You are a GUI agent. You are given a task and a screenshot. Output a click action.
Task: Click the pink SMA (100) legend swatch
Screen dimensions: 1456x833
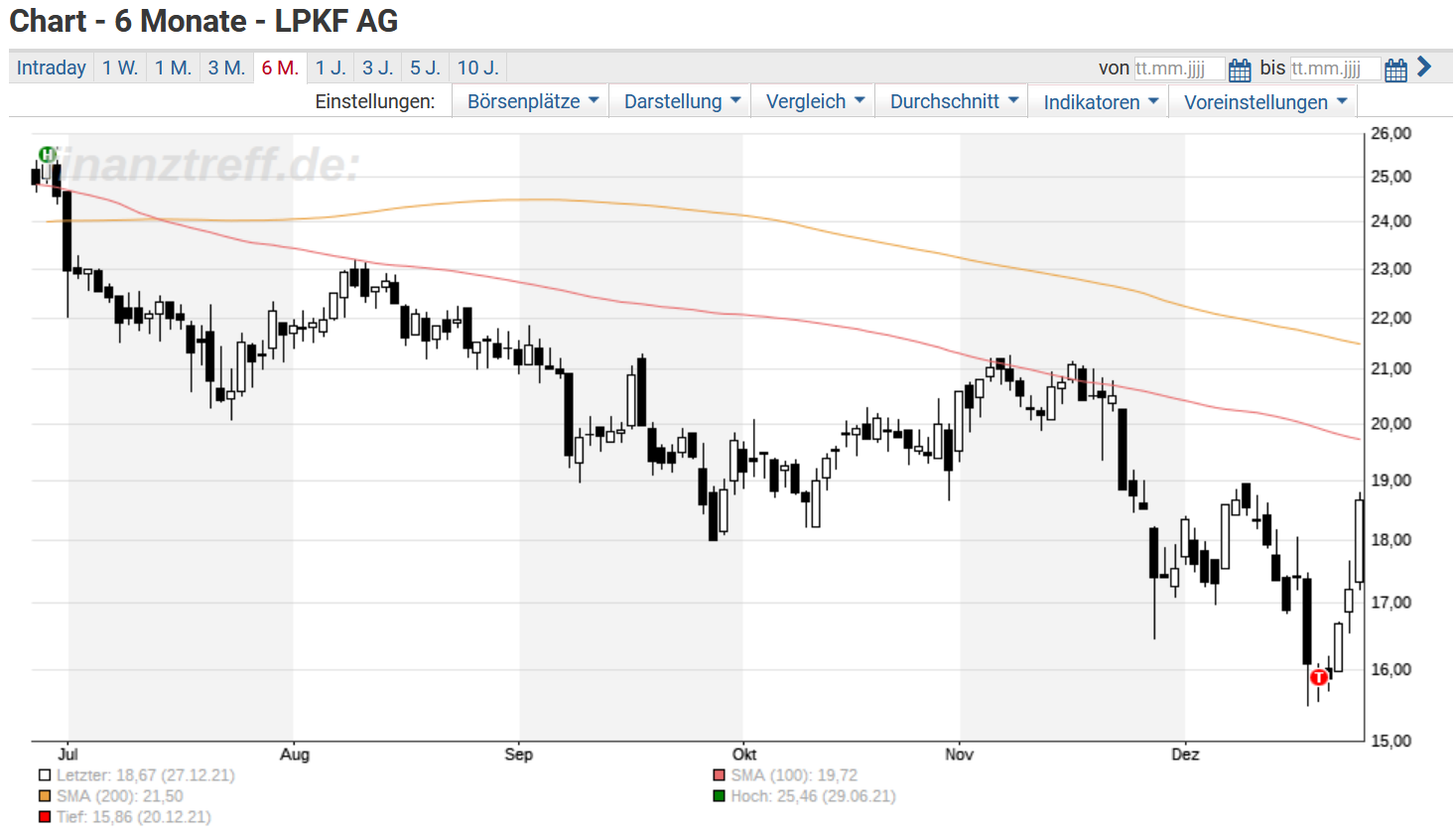[720, 775]
